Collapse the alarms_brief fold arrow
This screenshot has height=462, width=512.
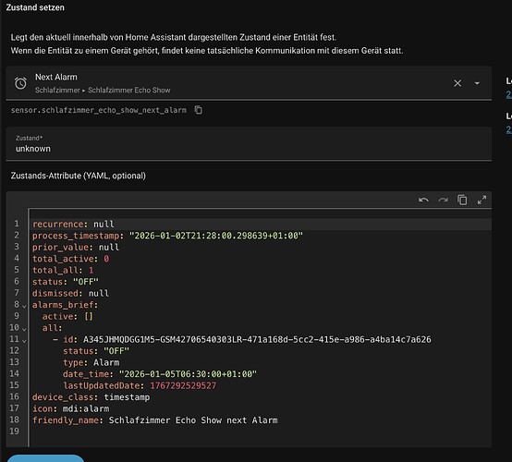(24, 306)
